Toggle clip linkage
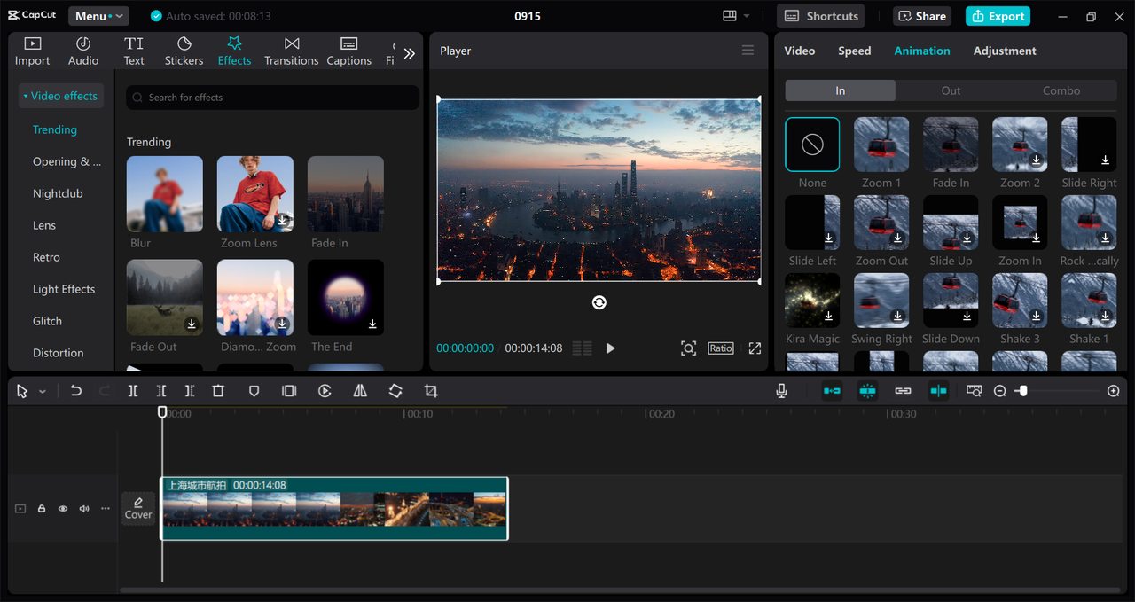 point(903,391)
